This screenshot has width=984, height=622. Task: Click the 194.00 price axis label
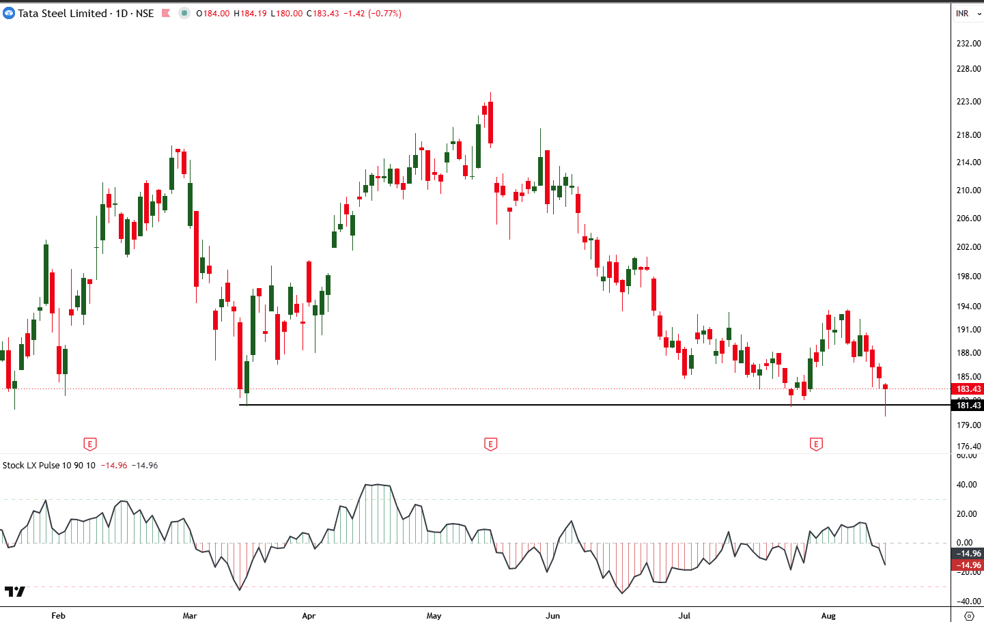click(x=968, y=307)
